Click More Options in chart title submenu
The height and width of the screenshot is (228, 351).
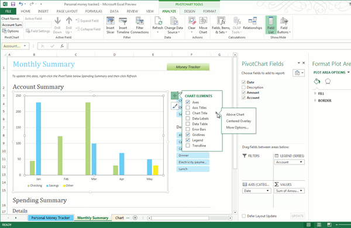coord(238,127)
